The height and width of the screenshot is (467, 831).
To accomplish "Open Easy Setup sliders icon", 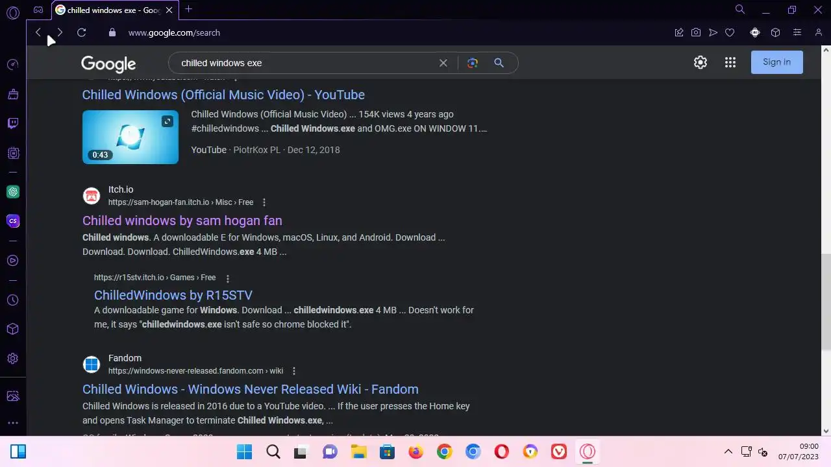I will [x=797, y=32].
